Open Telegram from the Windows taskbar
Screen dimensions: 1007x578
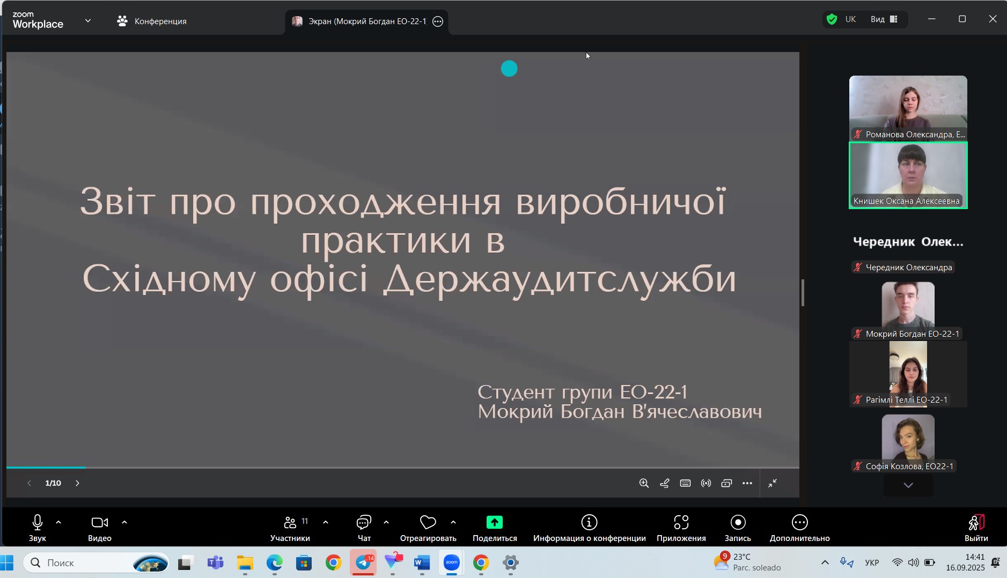click(363, 562)
